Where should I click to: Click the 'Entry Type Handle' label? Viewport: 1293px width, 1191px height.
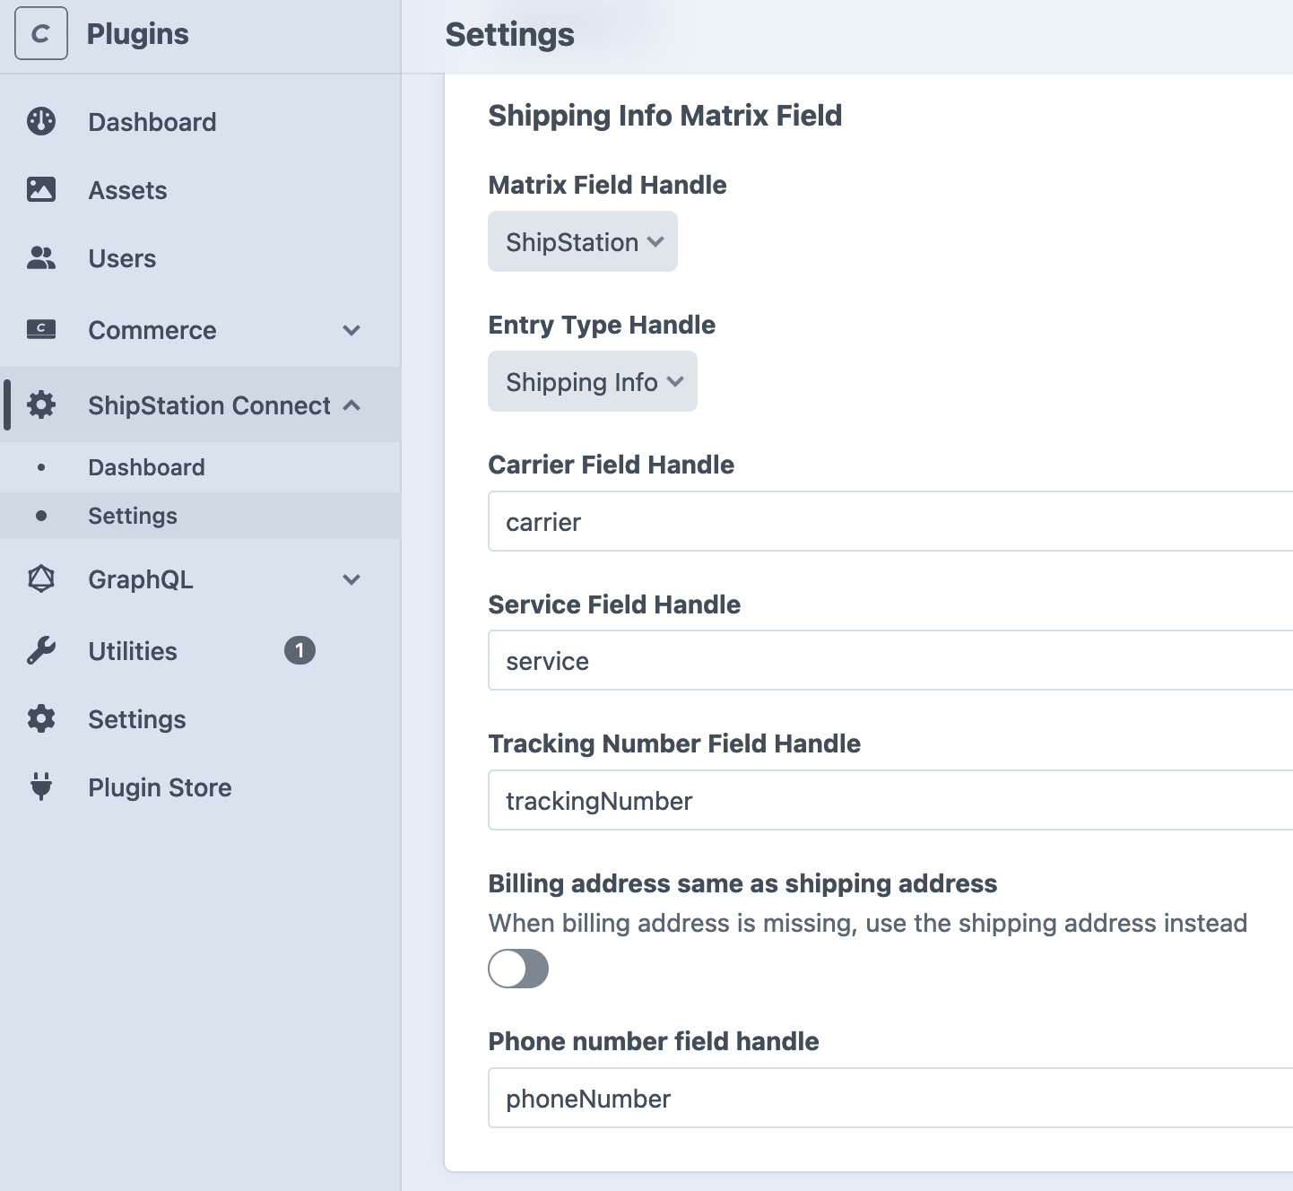[x=602, y=325]
